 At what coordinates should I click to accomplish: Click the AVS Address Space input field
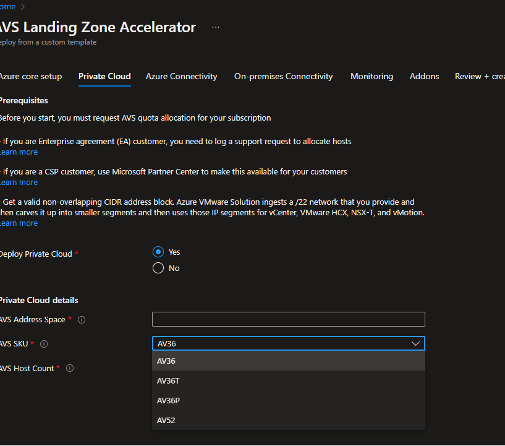(x=288, y=319)
